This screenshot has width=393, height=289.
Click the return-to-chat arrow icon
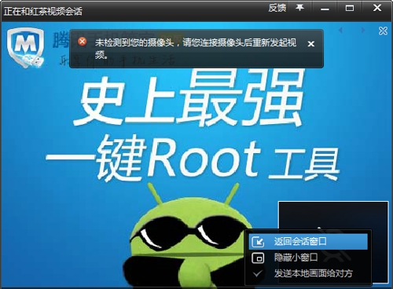tap(258, 242)
